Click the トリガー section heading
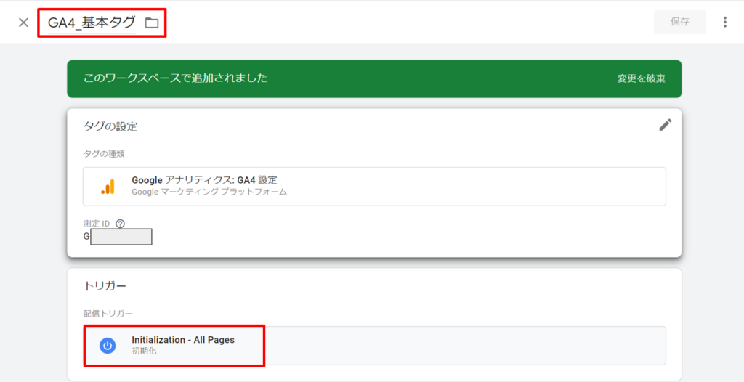This screenshot has width=744, height=382. point(105,285)
